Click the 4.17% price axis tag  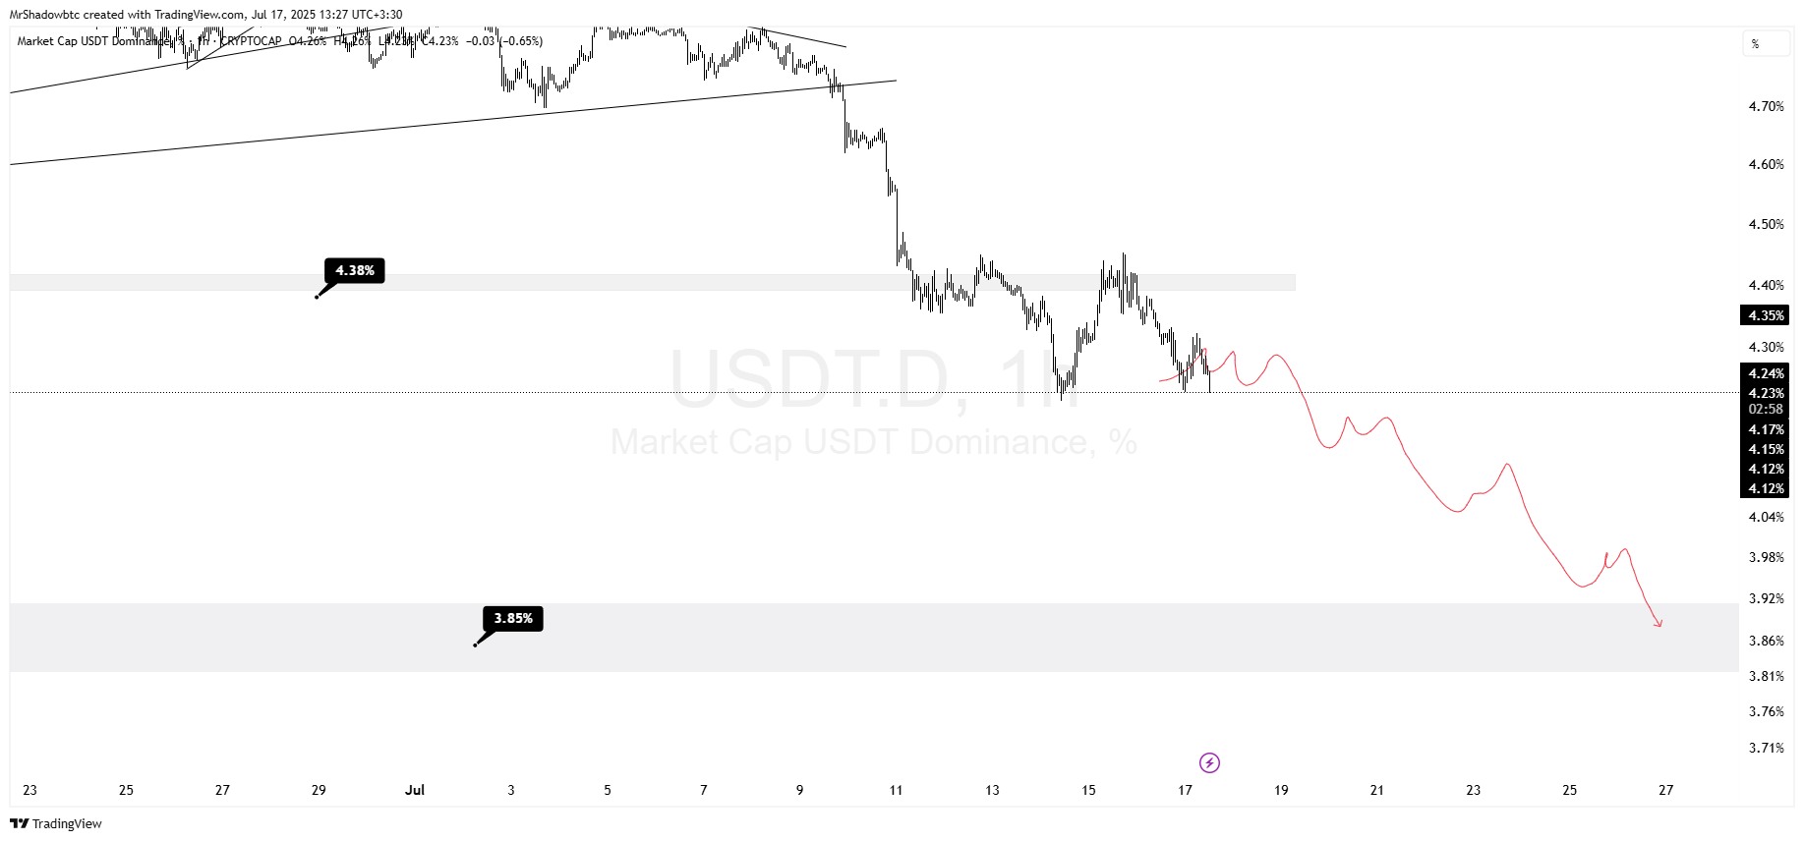[1765, 429]
